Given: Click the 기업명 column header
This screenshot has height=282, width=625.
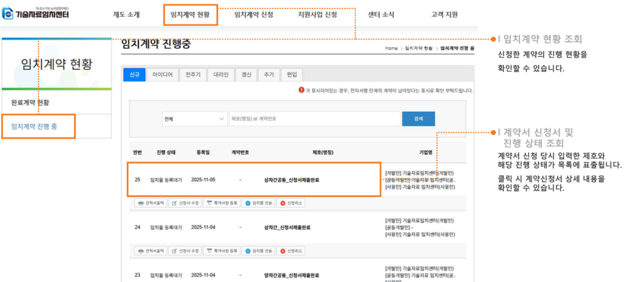Looking at the screenshot, I should tap(425, 153).
